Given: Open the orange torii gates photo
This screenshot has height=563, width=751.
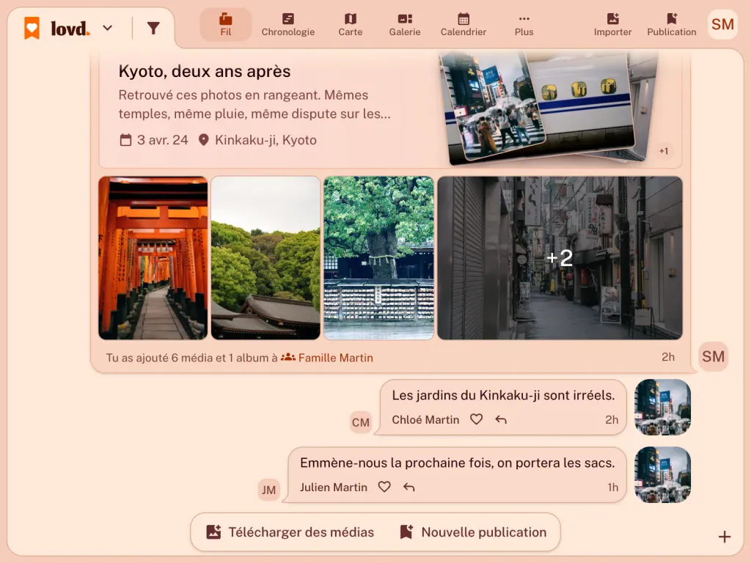Looking at the screenshot, I should click(x=153, y=258).
